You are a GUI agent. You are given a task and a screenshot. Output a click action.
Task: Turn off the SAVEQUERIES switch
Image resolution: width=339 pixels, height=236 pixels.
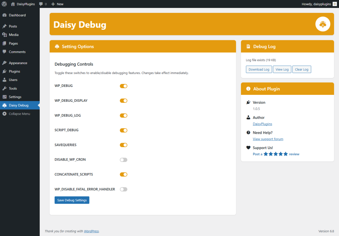(x=123, y=145)
